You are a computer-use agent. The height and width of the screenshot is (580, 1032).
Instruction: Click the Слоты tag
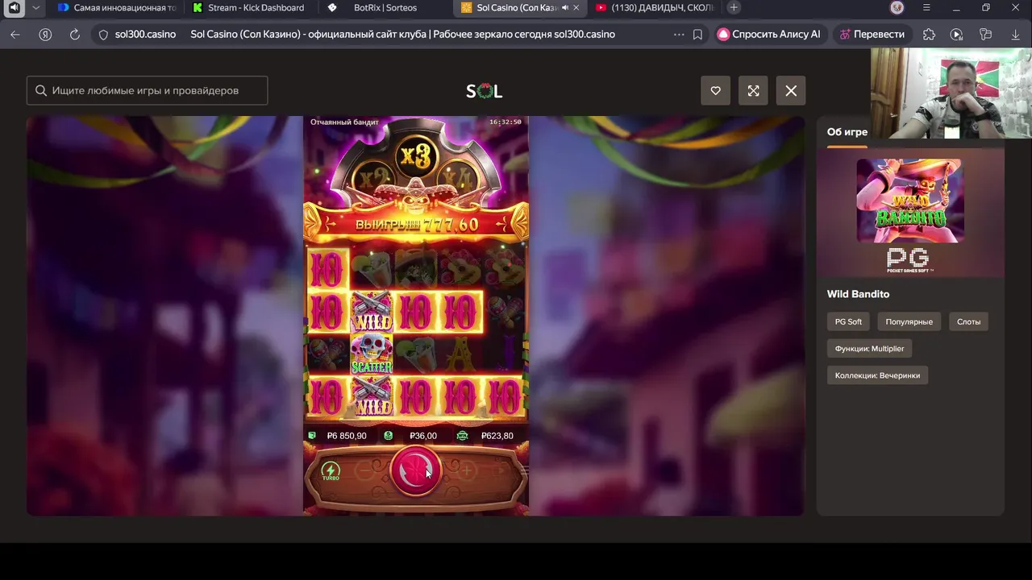(x=969, y=321)
